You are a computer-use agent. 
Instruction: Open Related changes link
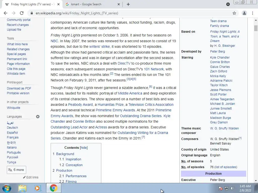[18, 49]
